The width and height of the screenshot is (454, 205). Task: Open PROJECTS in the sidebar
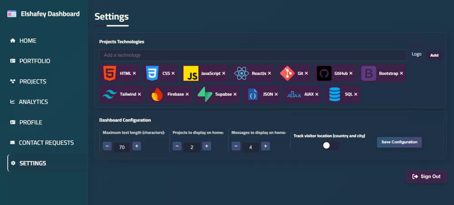[33, 82]
